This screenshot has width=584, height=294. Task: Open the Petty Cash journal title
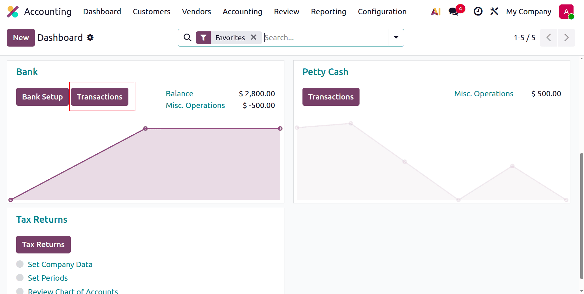tap(325, 72)
